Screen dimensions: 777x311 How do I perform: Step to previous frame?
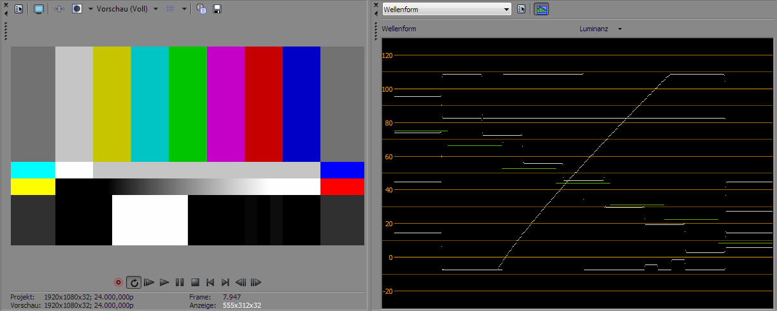click(x=241, y=282)
